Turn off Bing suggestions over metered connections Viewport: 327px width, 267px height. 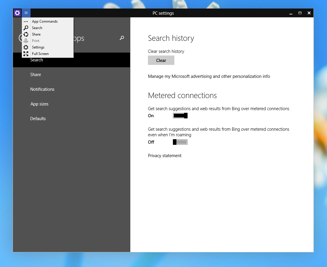click(180, 115)
